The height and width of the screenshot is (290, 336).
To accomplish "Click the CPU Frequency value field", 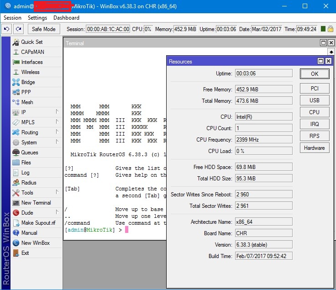I will pyautogui.click(x=264, y=140).
